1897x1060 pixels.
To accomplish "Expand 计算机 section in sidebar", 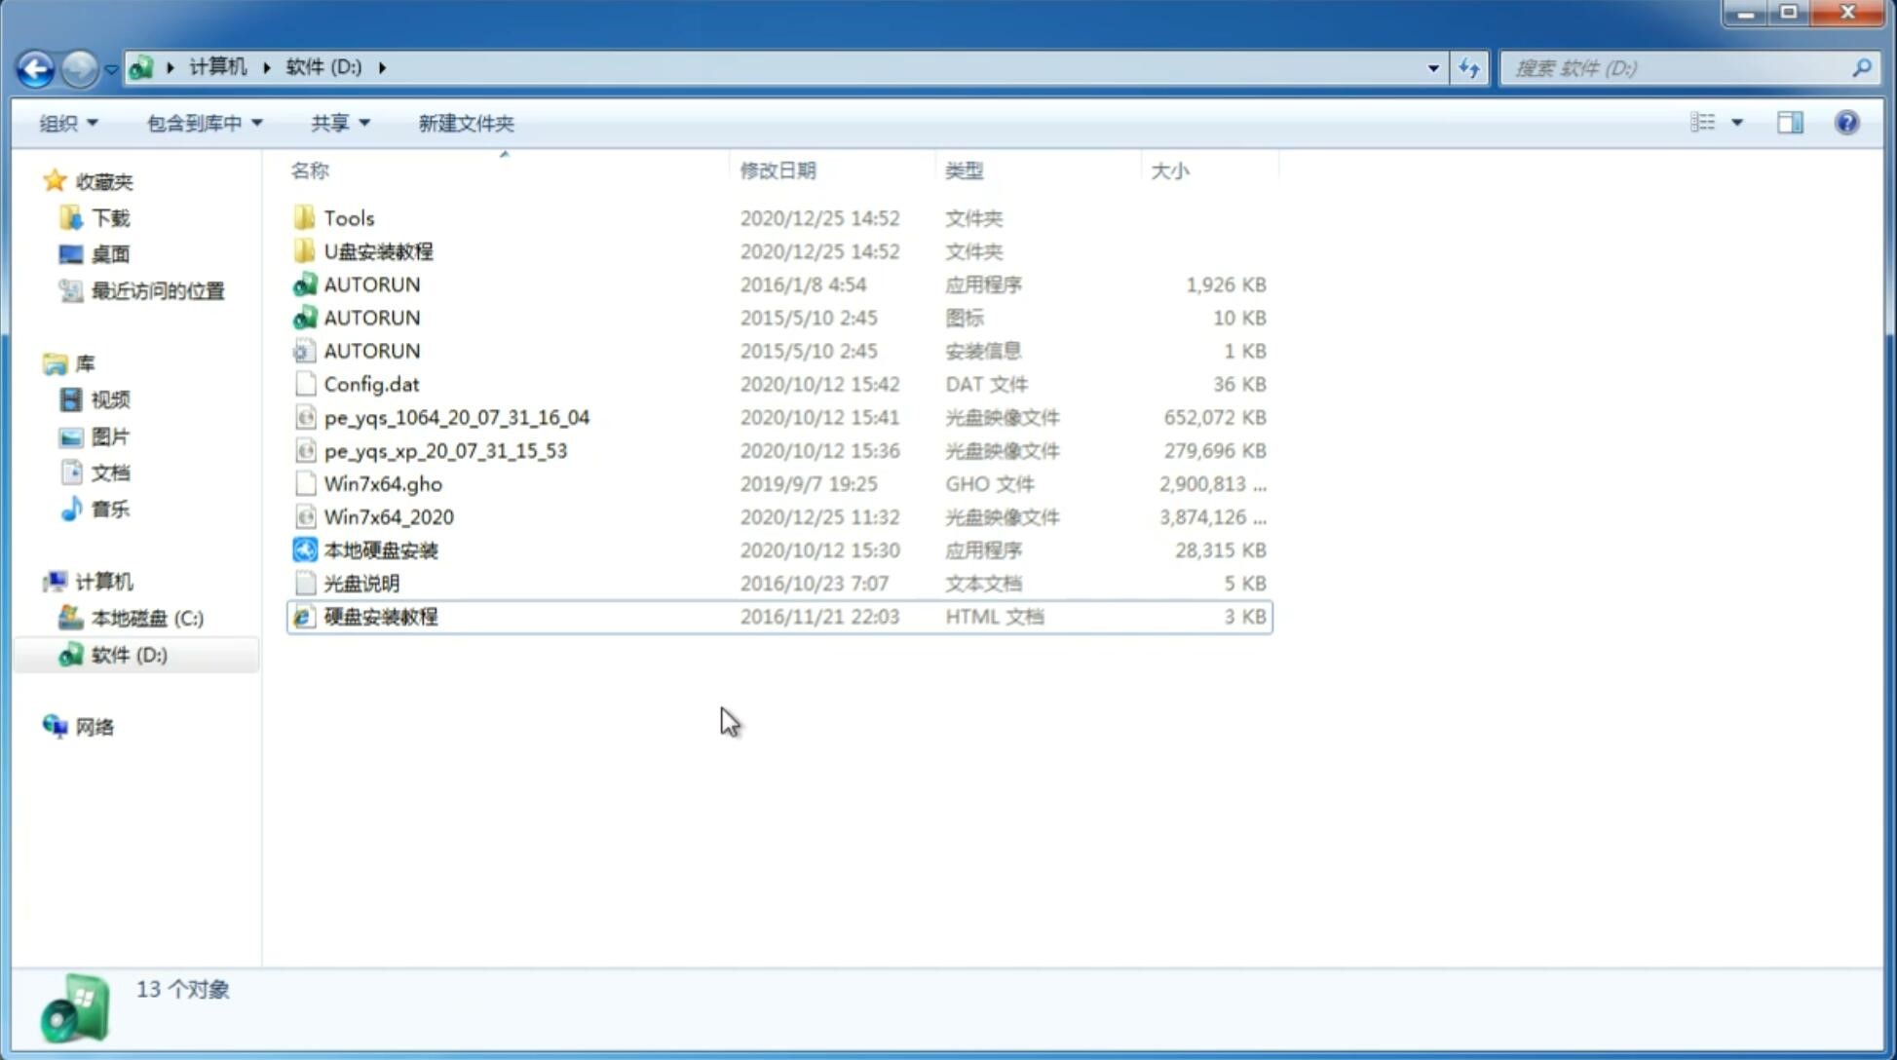I will (x=35, y=580).
